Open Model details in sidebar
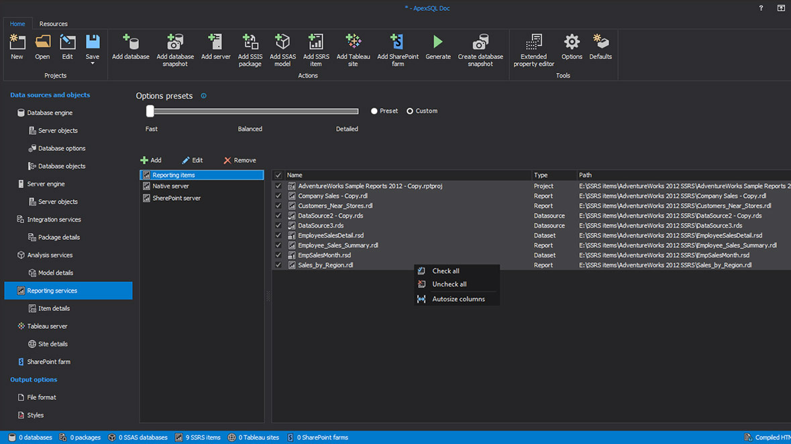791x444 pixels. click(56, 273)
